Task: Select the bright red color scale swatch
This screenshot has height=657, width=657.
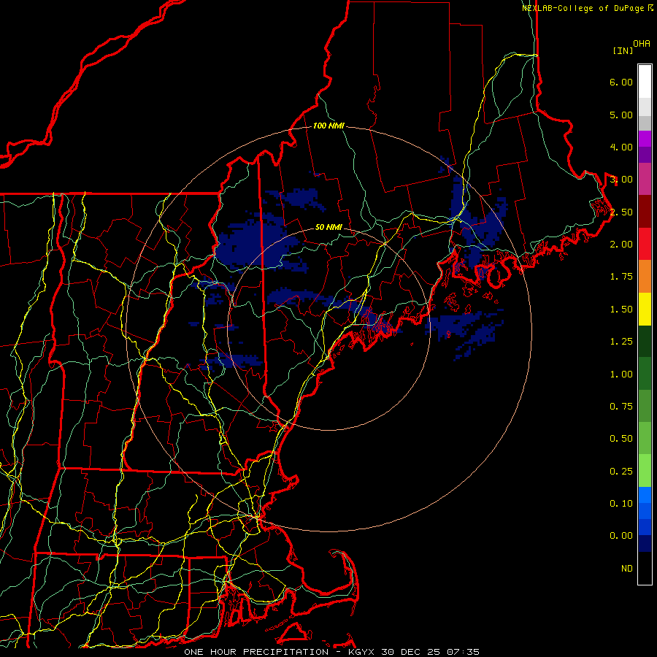Action: (645, 244)
